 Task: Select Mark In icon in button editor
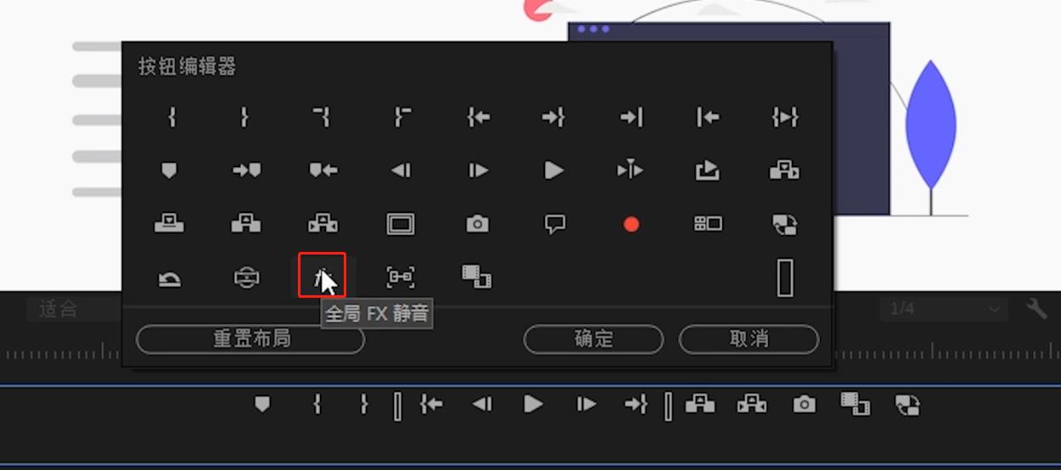(172, 117)
